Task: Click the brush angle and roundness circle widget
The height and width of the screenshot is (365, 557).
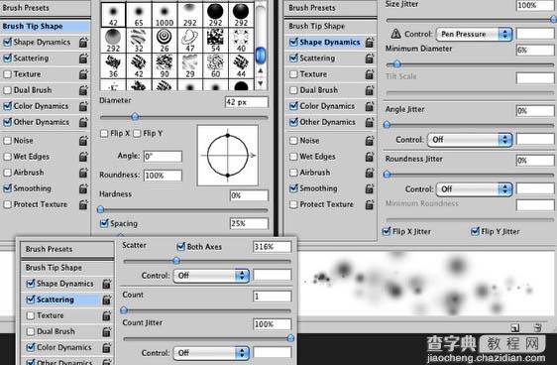Action: pos(228,156)
